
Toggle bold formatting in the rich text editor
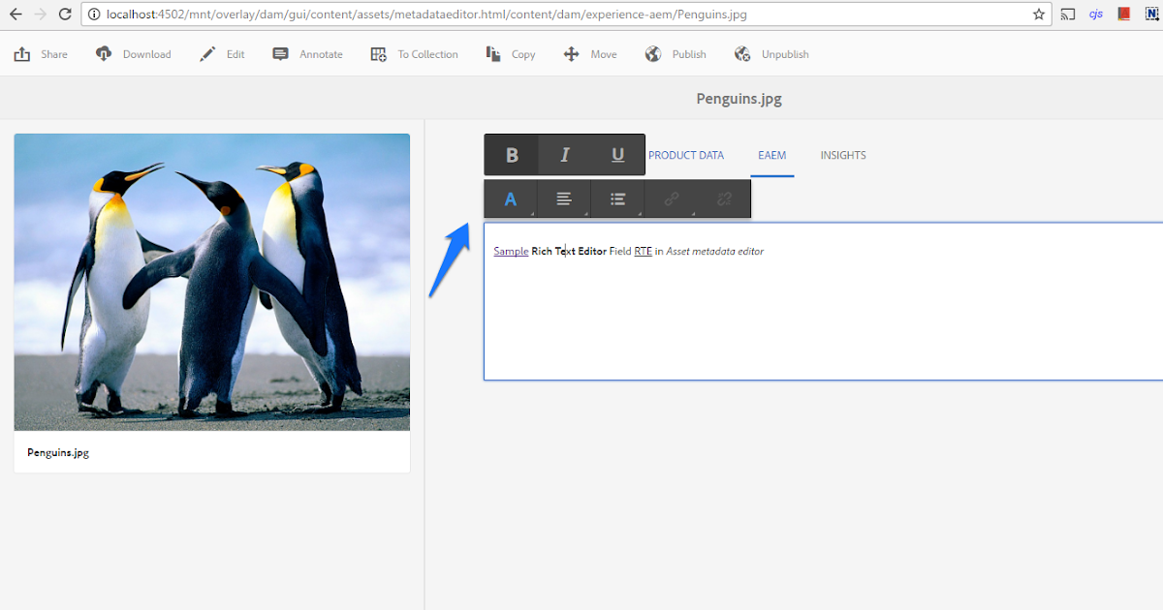511,154
